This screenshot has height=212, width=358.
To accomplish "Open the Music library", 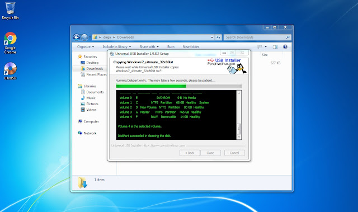I will coord(88,98).
